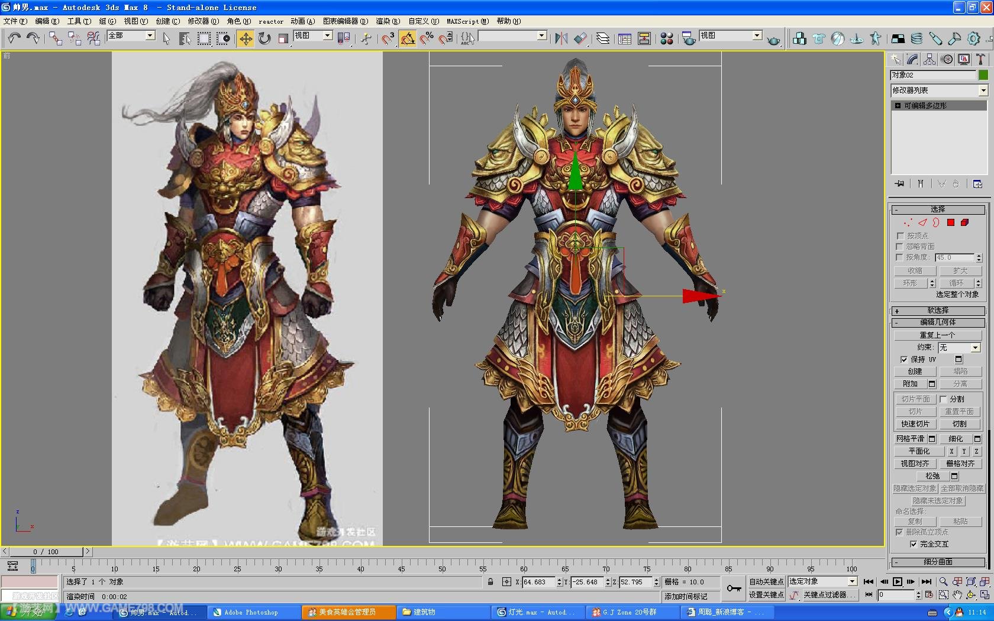
Task: Click the Align tool icon
Action: pos(580,38)
